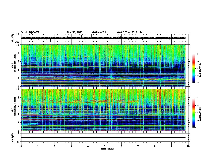The width and height of the screenshot is (212, 164).
Task: Click the time axis tick label "10"
Action: pyautogui.click(x=188, y=146)
